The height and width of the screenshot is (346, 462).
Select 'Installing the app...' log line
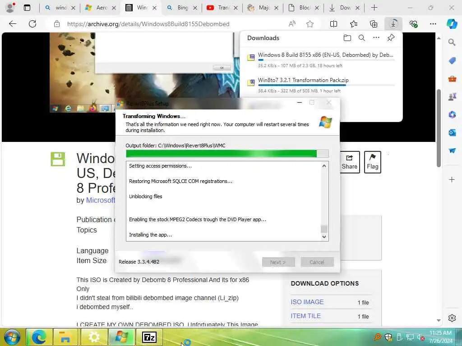click(x=150, y=235)
